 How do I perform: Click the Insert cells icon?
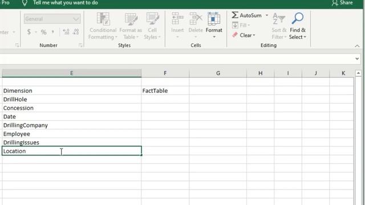177,19
